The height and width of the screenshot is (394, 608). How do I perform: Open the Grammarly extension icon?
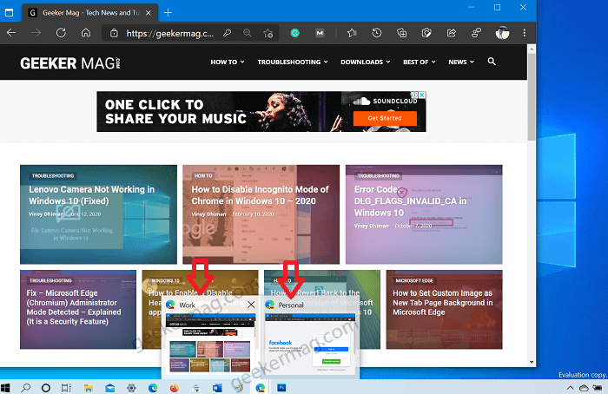pos(295,33)
